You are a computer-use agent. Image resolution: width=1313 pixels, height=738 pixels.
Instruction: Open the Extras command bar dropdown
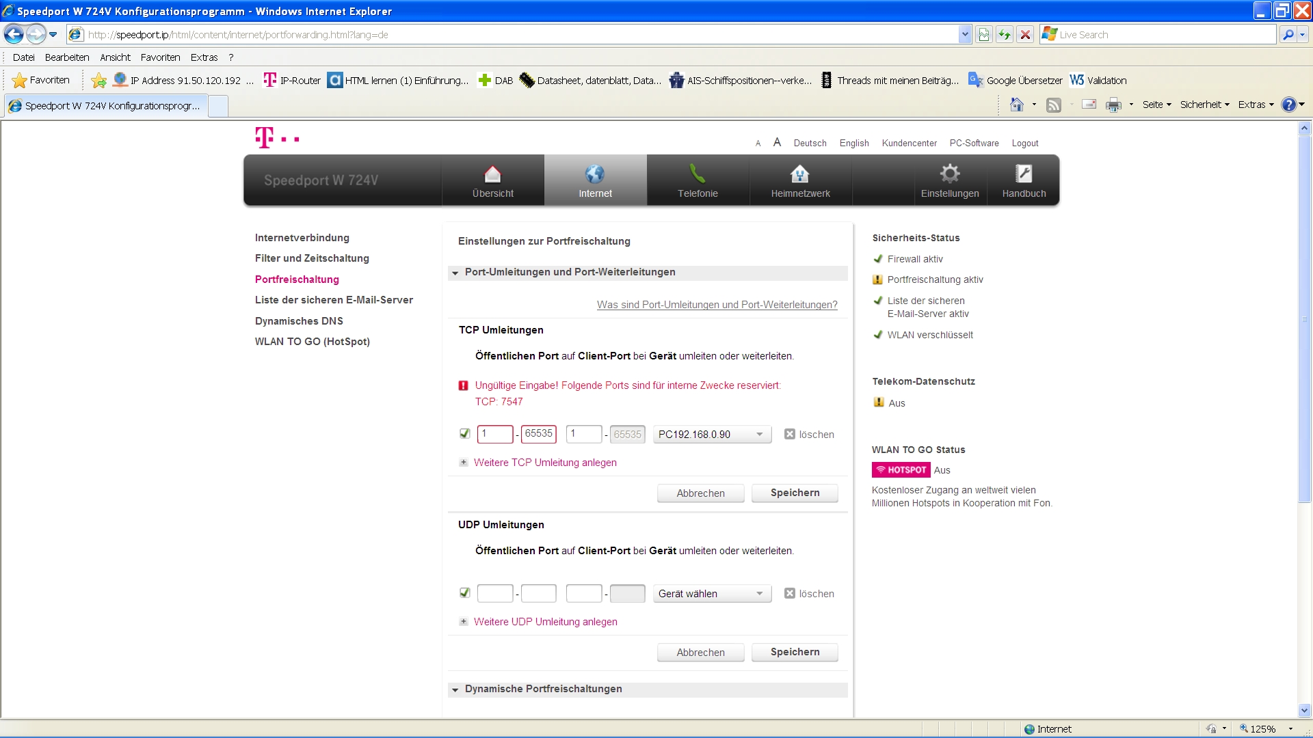1256,105
